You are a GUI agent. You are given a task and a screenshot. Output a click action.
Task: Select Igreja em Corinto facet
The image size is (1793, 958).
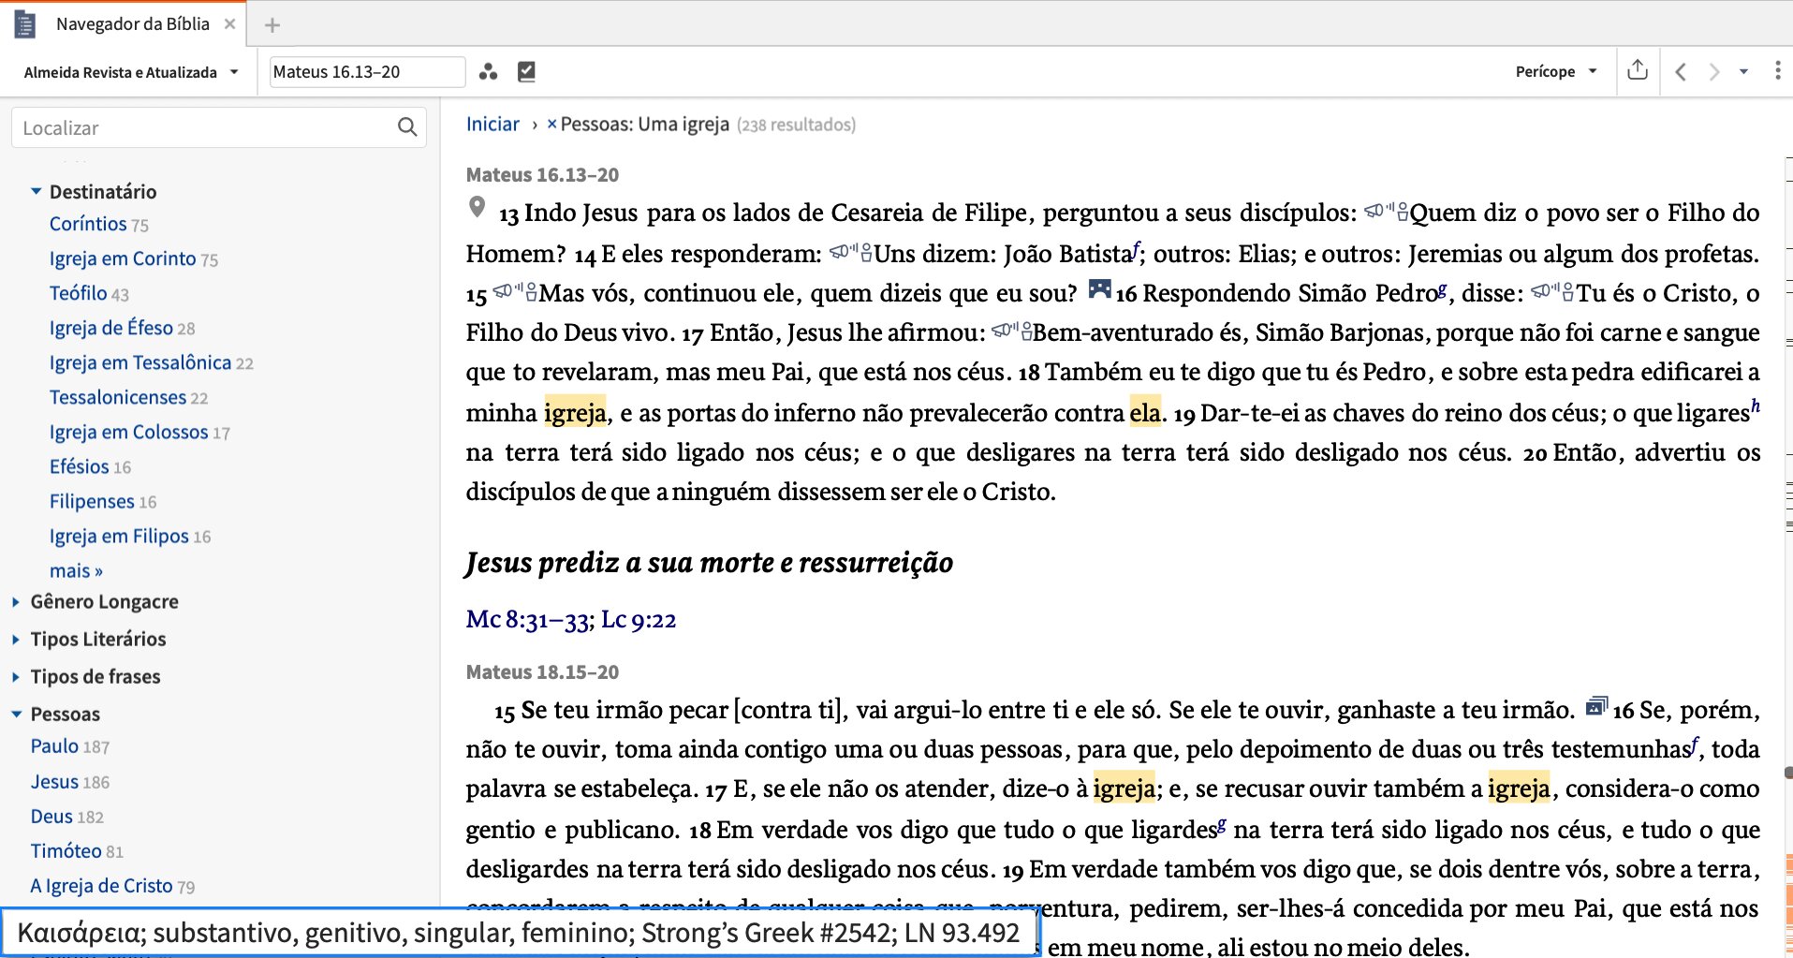(x=123, y=258)
